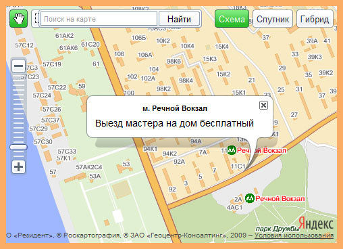Click the text "Выезд мастера на дом бесплатный"
The image size is (343, 249).
pyautogui.click(x=174, y=123)
